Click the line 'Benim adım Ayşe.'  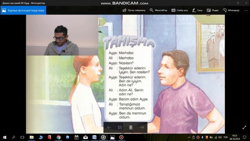click(x=134, y=99)
